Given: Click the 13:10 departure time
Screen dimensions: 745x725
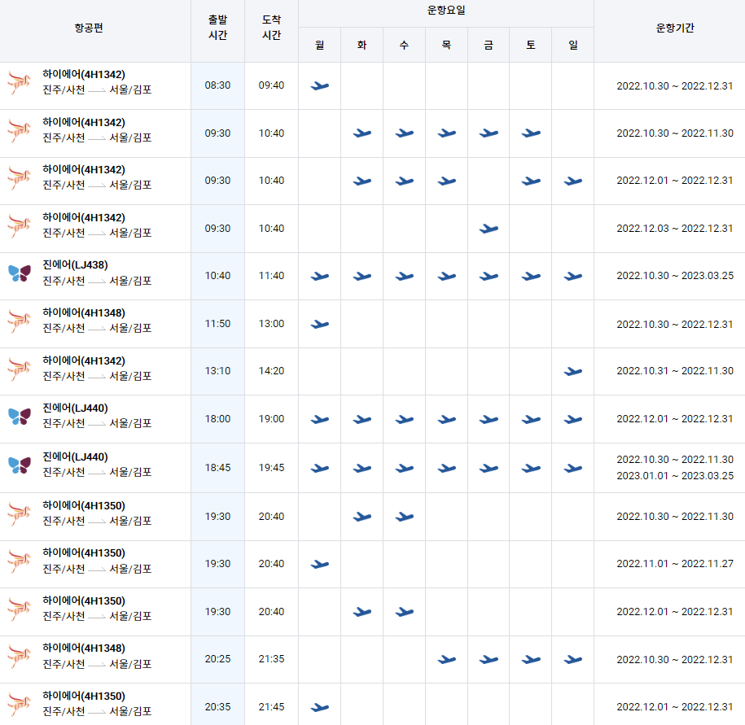Looking at the screenshot, I should point(217,371).
